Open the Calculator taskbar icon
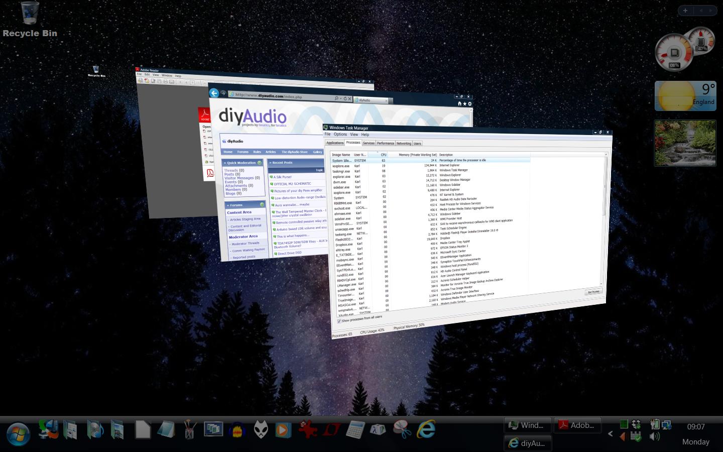The width and height of the screenshot is (723, 452). (354, 430)
